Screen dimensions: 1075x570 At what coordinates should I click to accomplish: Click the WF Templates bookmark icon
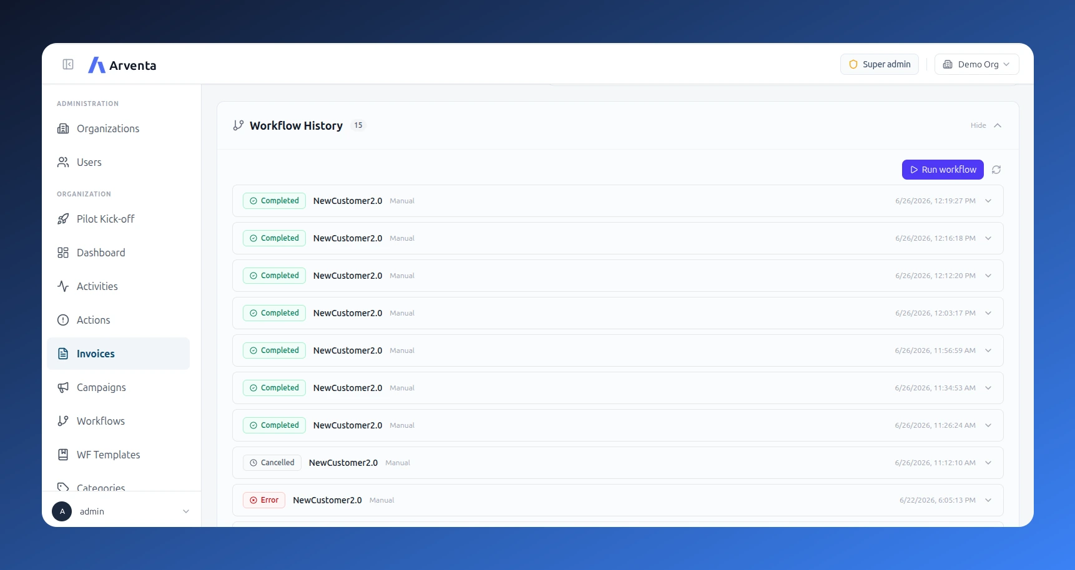pos(63,455)
